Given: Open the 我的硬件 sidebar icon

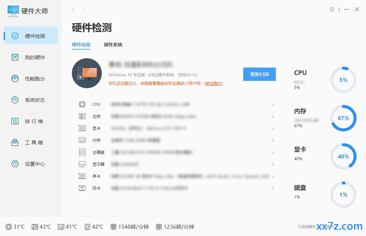Looking at the screenshot, I should (15, 57).
